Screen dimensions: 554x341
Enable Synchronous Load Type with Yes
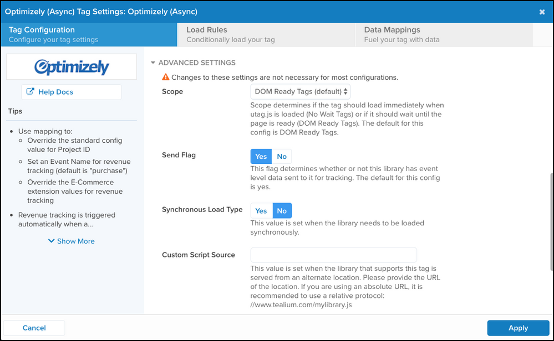[261, 211]
